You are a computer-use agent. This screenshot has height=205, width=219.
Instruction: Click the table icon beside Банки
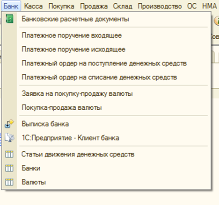[x=9, y=168]
